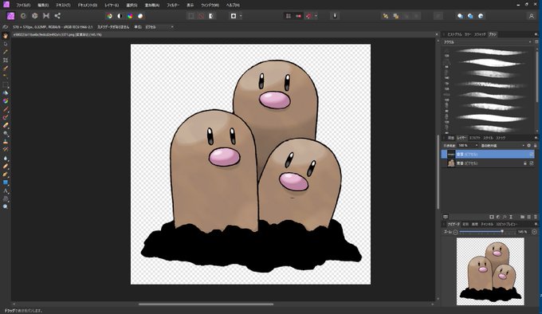Select the Artistic Text tool
This screenshot has width=542, height=314.
(x=6, y=190)
